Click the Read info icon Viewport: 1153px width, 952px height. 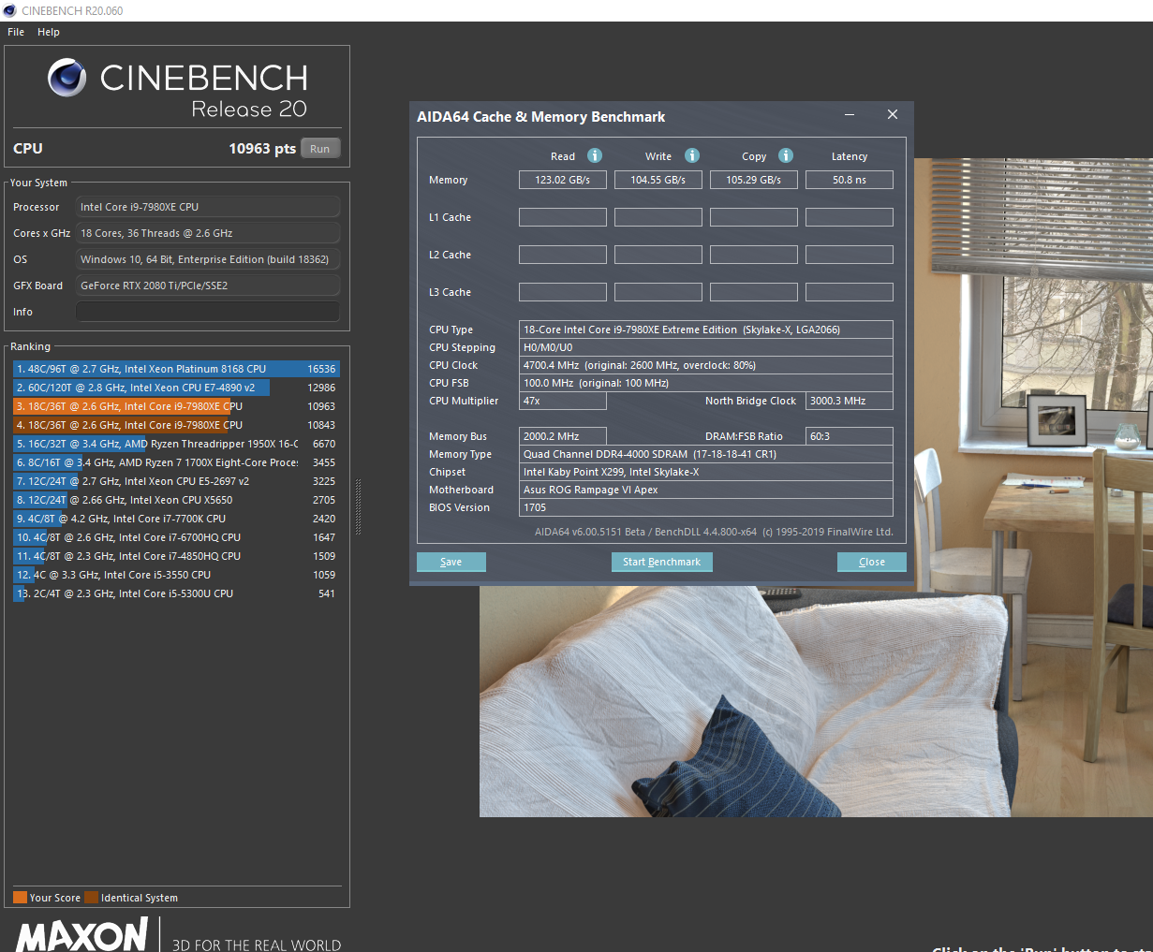pyautogui.click(x=595, y=155)
